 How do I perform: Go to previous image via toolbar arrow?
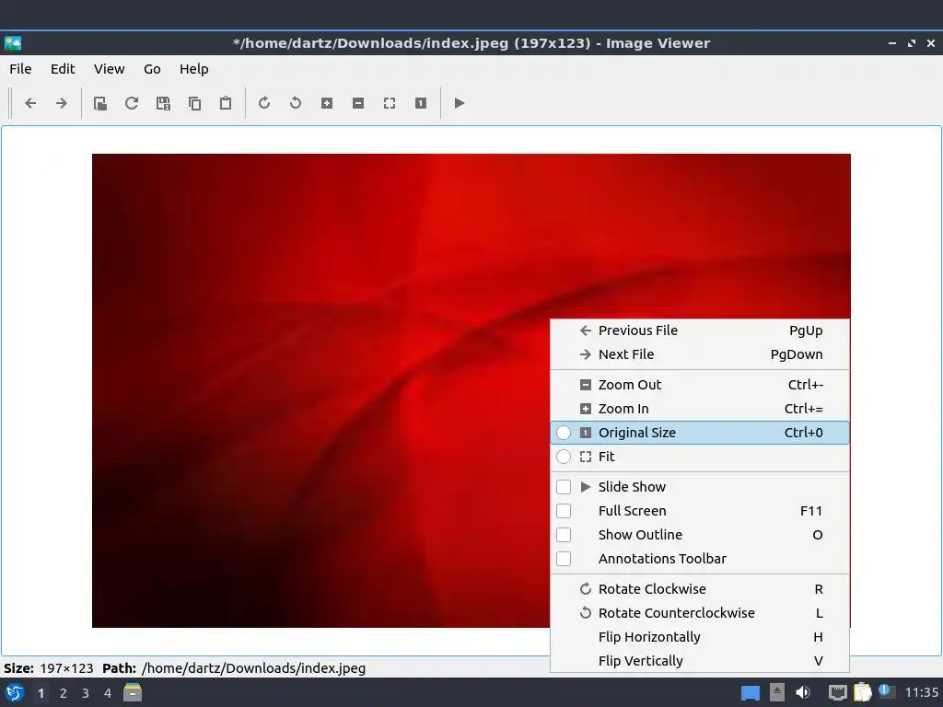[30, 103]
